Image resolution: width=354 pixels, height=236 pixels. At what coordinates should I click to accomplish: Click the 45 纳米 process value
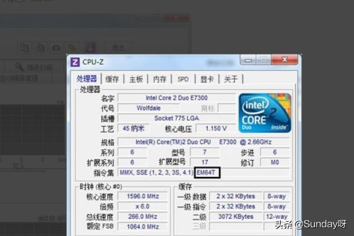click(x=133, y=129)
